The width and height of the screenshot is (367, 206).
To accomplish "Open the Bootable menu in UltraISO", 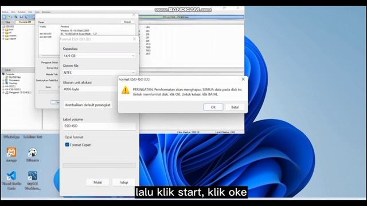I will [x=22, y=12].
